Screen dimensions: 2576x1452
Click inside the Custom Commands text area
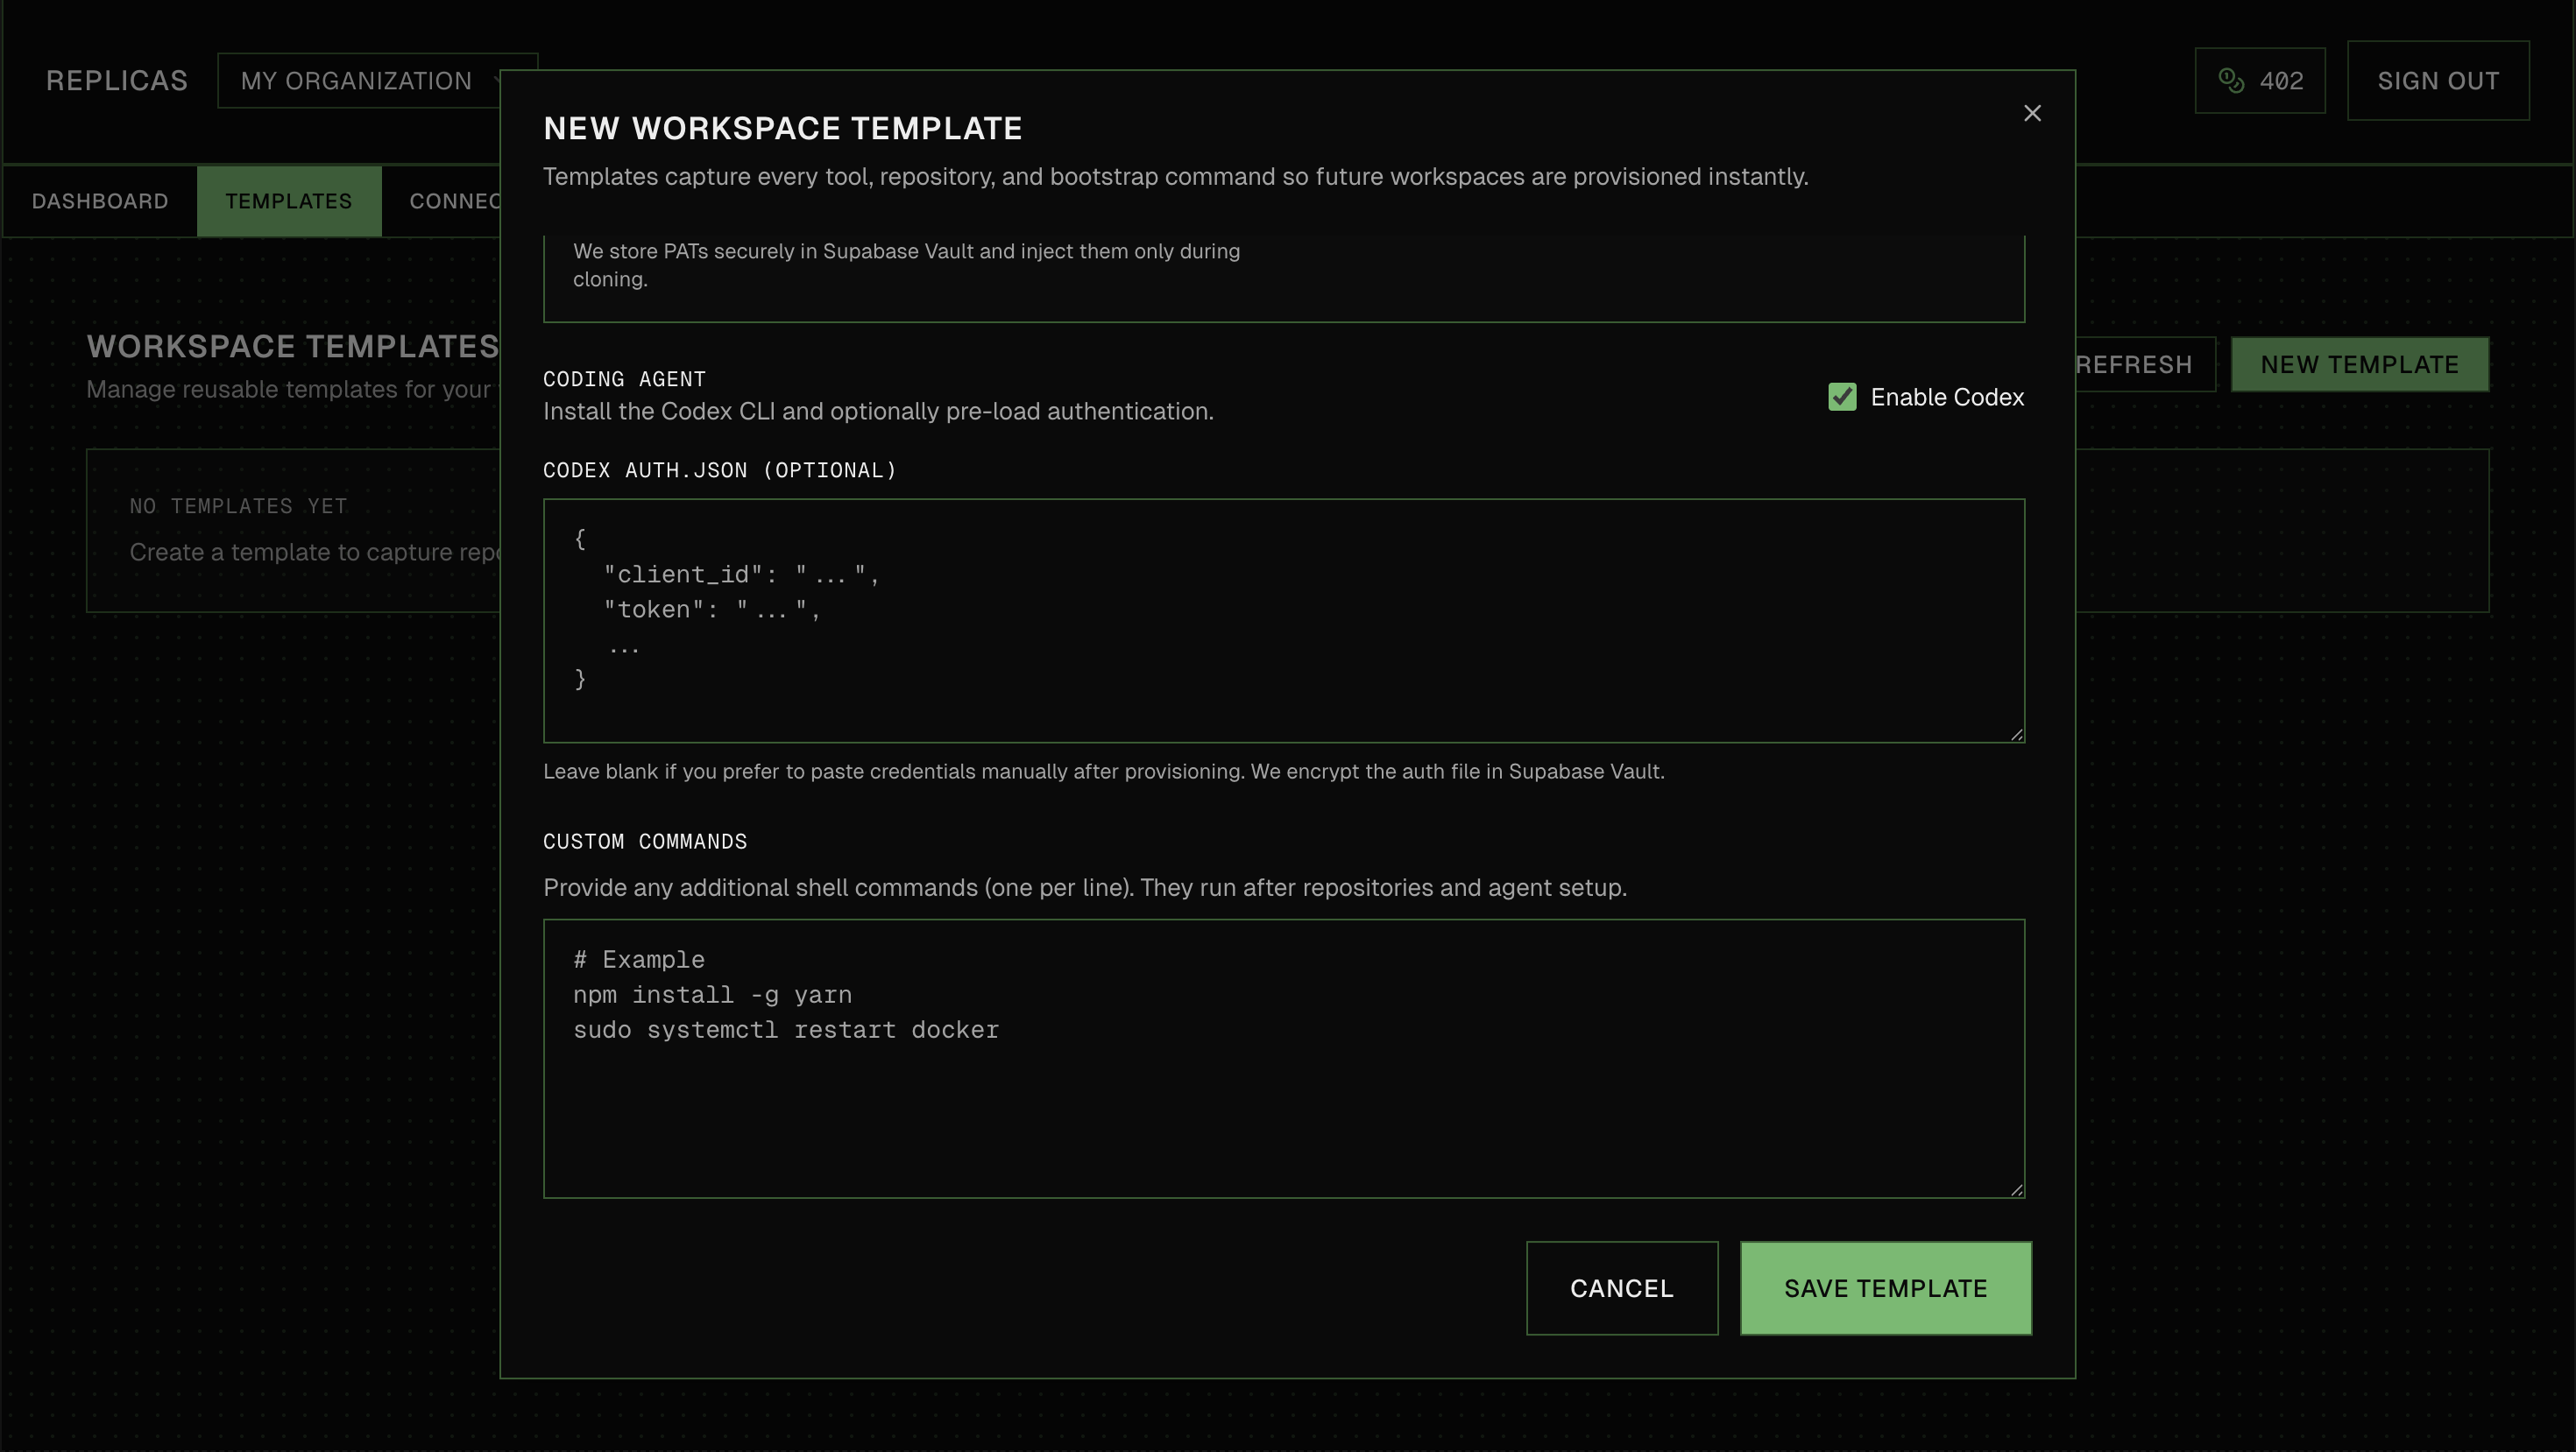tap(1283, 1099)
